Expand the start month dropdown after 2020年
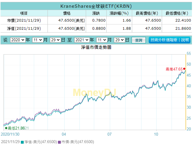Viewport: 196px width, 147px height. (37, 40)
